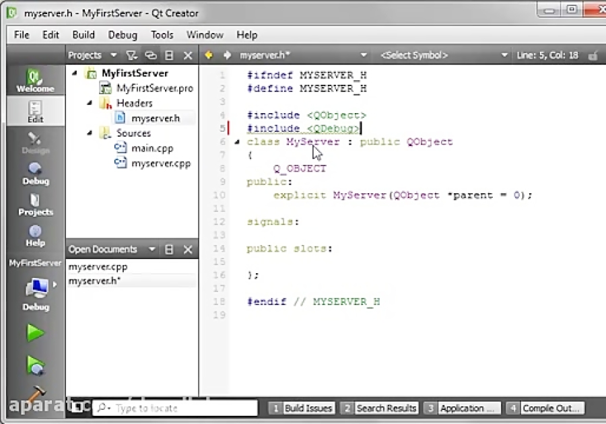Viewport: 606px width, 424px height.
Task: Click the Line 5, Col 18 indicator
Action: [x=547, y=55]
